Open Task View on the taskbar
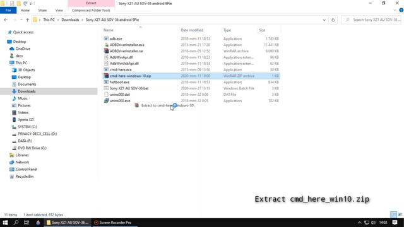 27,223
